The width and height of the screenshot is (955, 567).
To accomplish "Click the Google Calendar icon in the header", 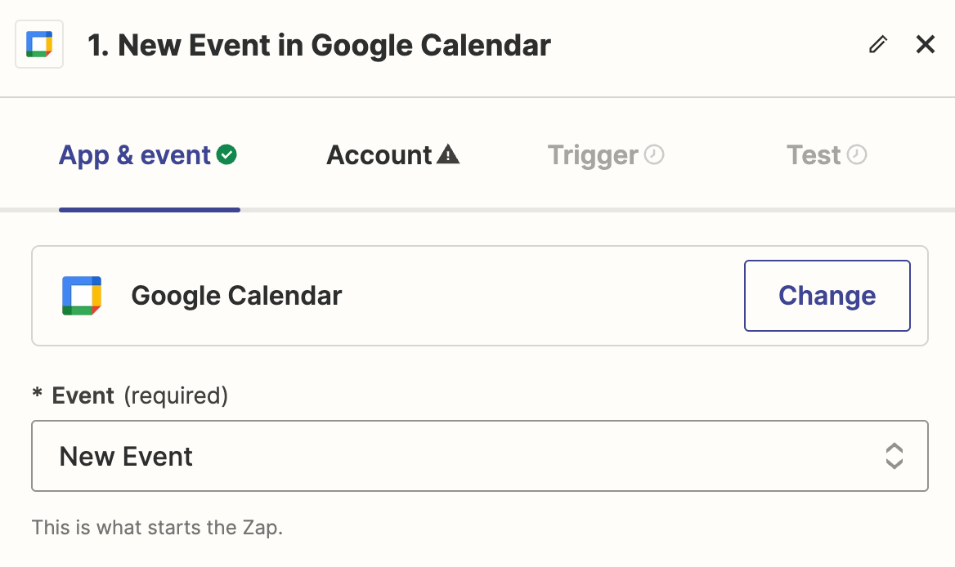I will [39, 44].
